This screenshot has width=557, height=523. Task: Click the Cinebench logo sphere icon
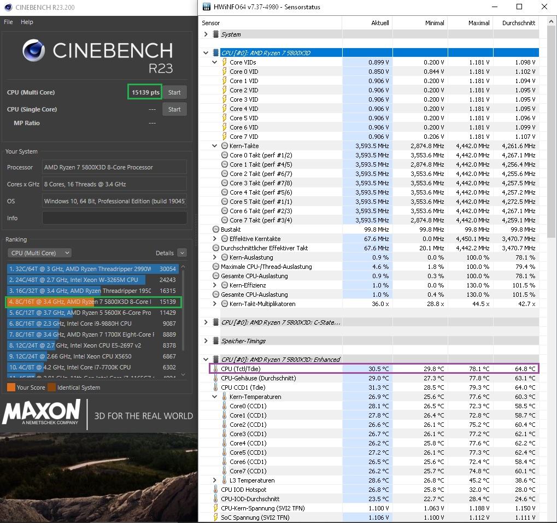(34, 50)
